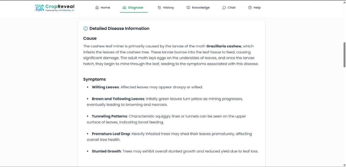The image size is (346, 167).
Task: Click the Help question mark icon
Action: pyautogui.click(x=250, y=8)
